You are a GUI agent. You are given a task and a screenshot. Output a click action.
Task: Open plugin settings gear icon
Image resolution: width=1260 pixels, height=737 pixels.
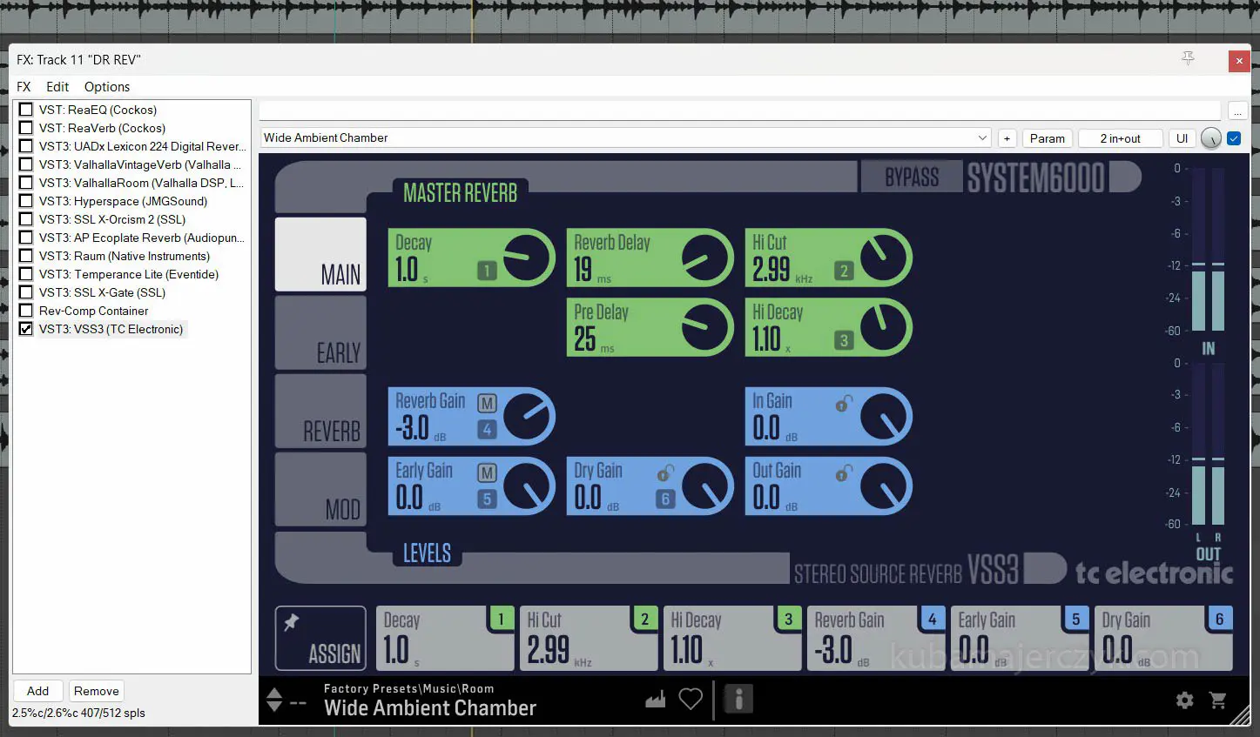coord(1184,700)
